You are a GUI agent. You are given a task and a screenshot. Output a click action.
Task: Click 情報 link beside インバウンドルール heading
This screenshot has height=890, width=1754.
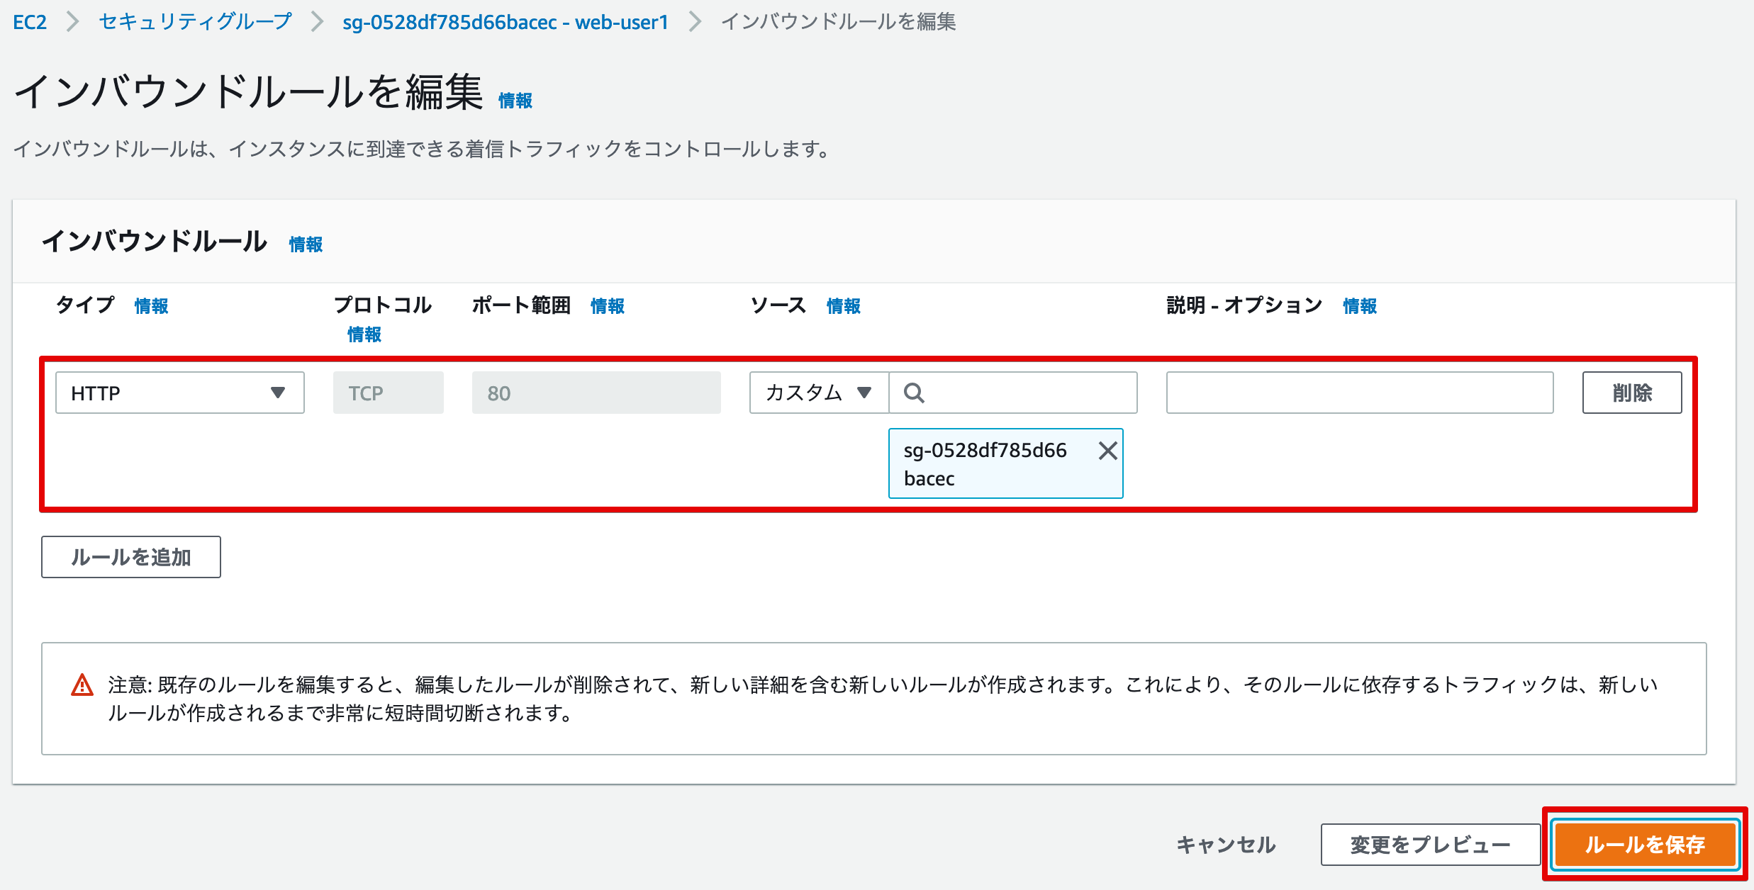(x=306, y=244)
